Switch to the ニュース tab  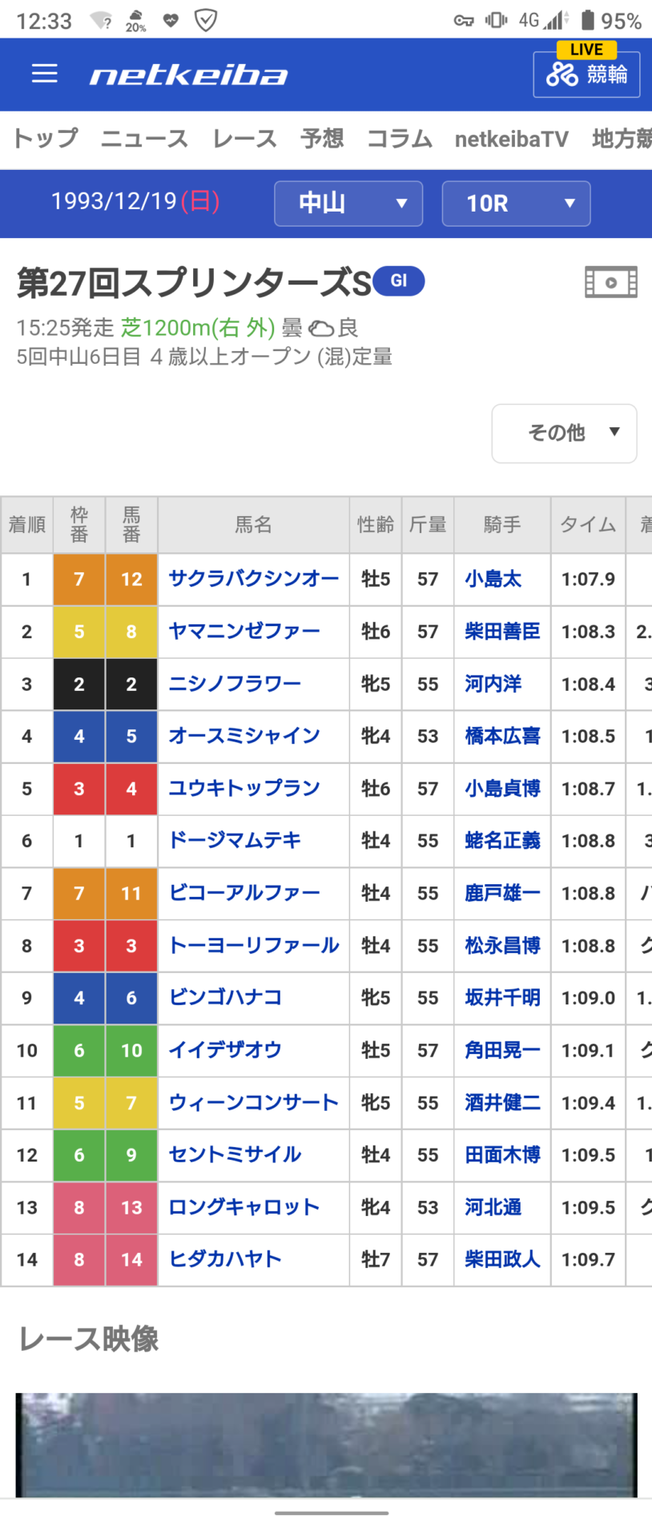[144, 139]
